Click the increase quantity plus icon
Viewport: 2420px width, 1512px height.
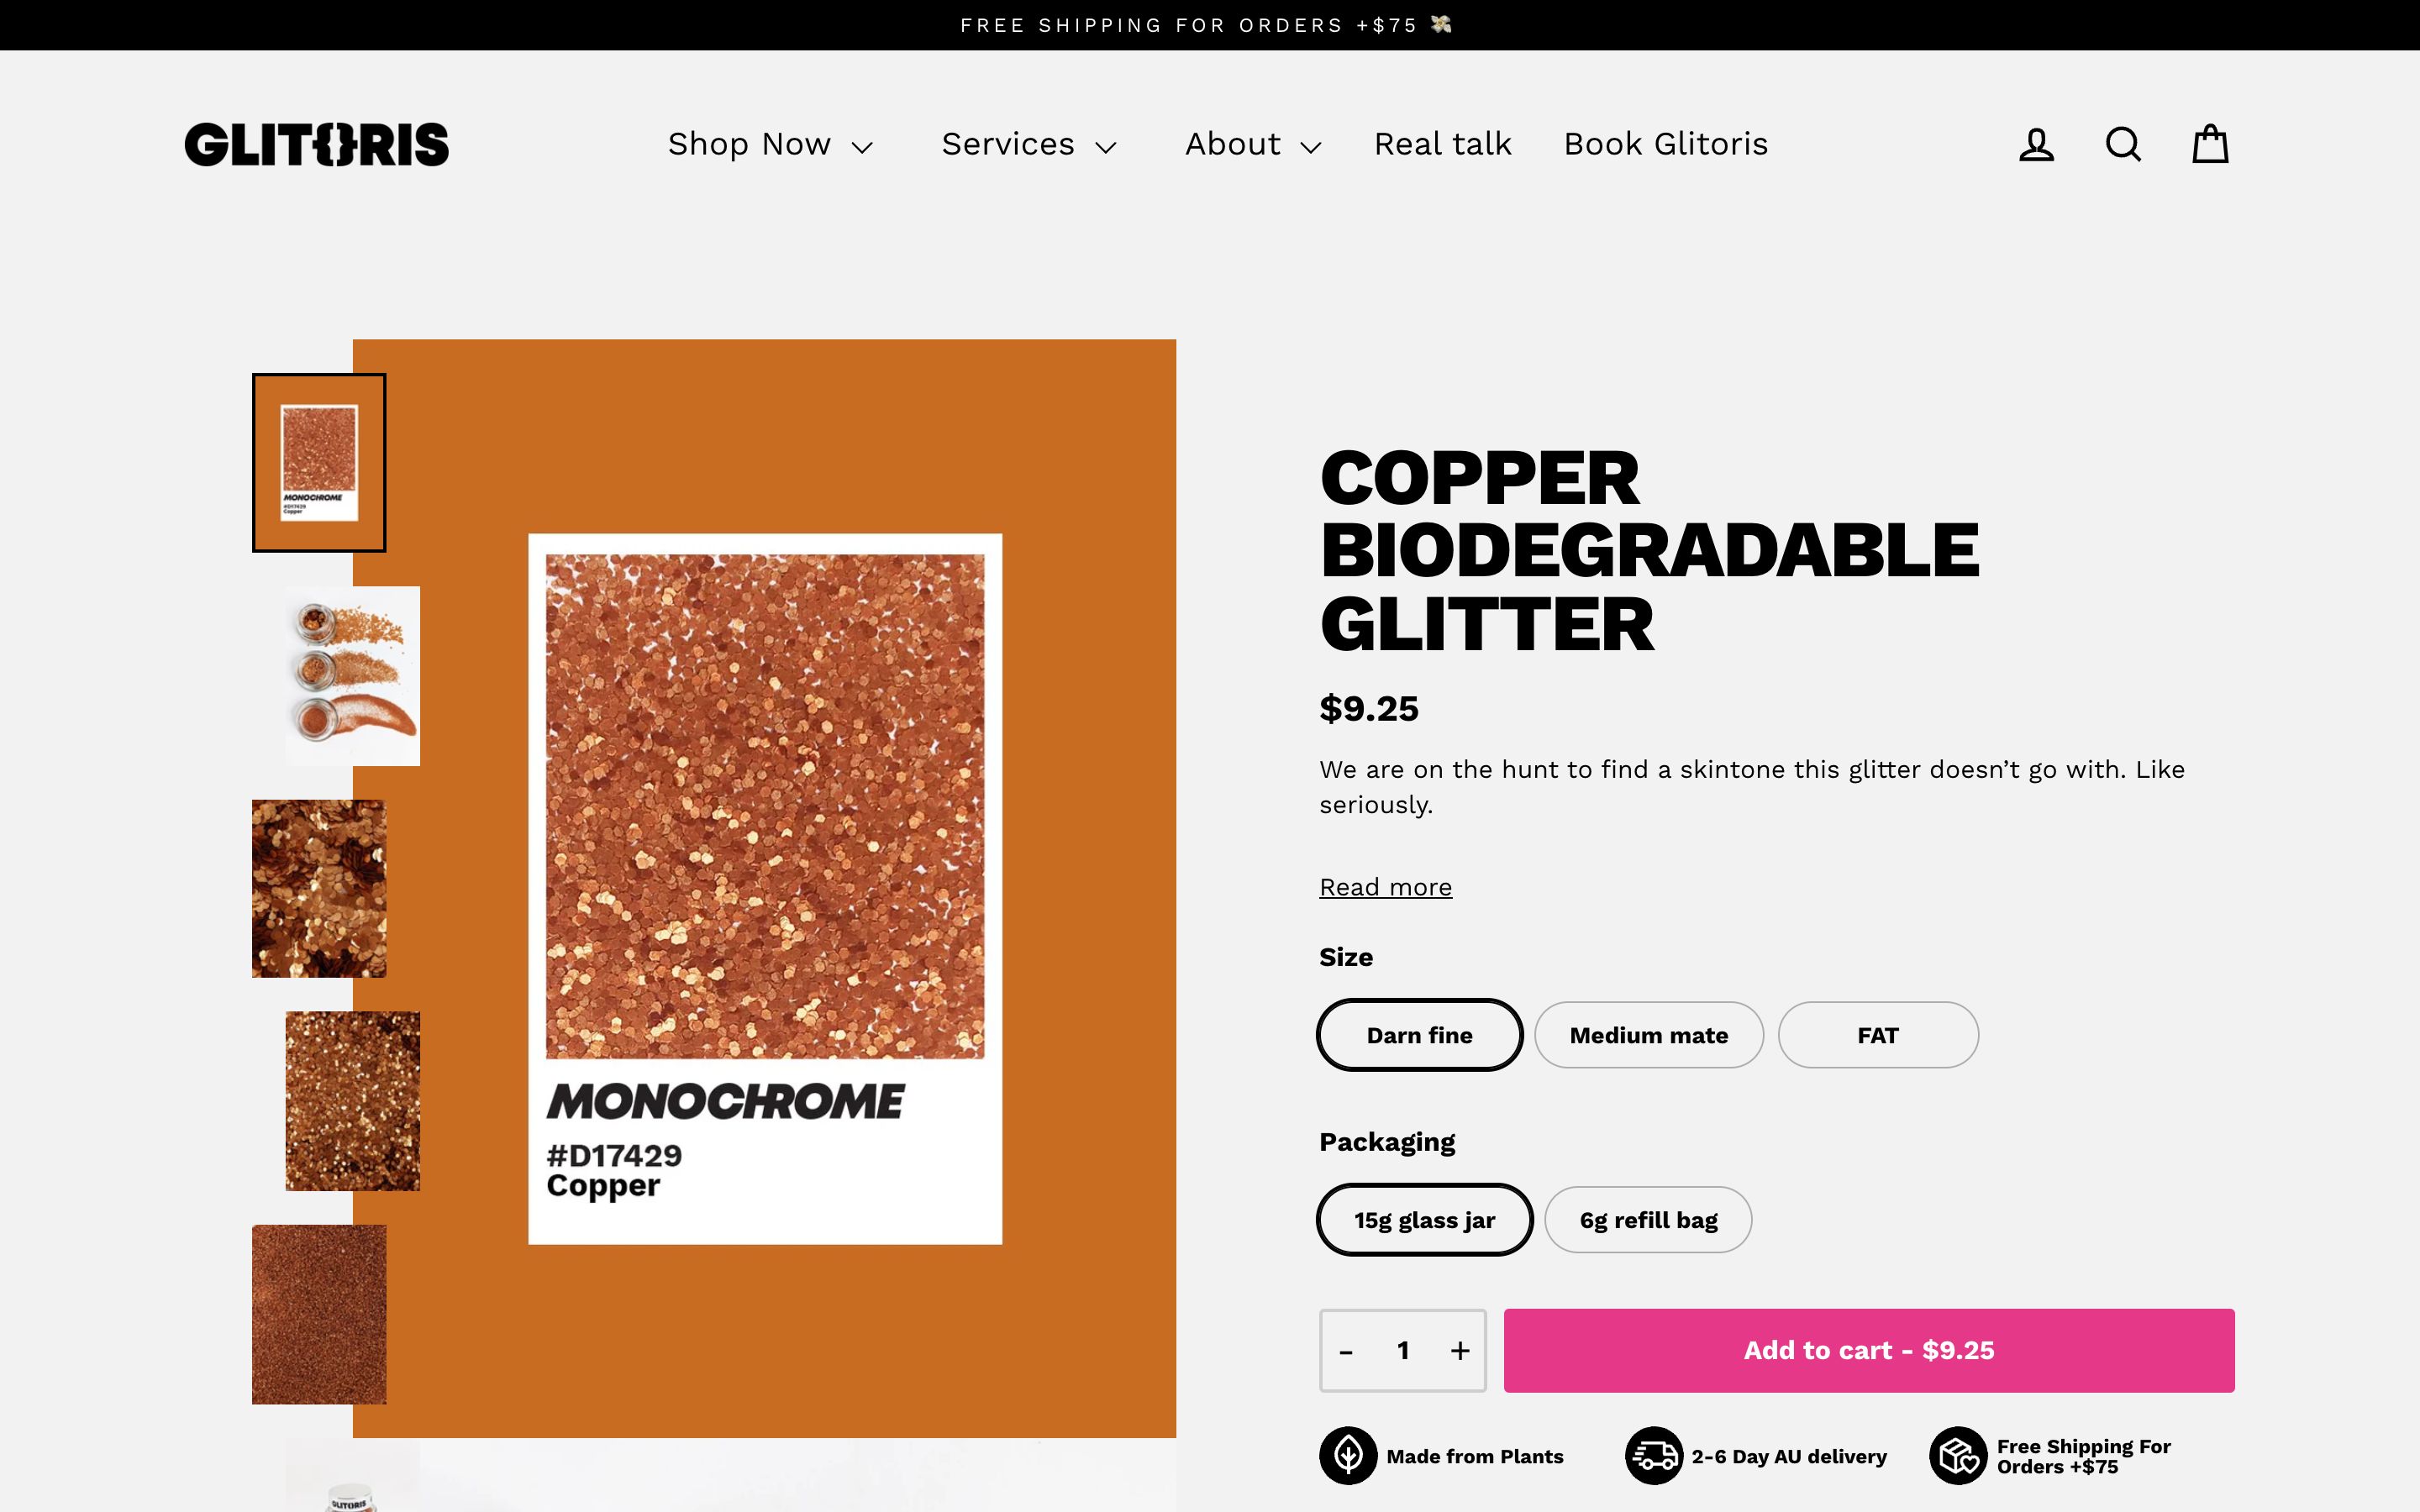[1459, 1350]
